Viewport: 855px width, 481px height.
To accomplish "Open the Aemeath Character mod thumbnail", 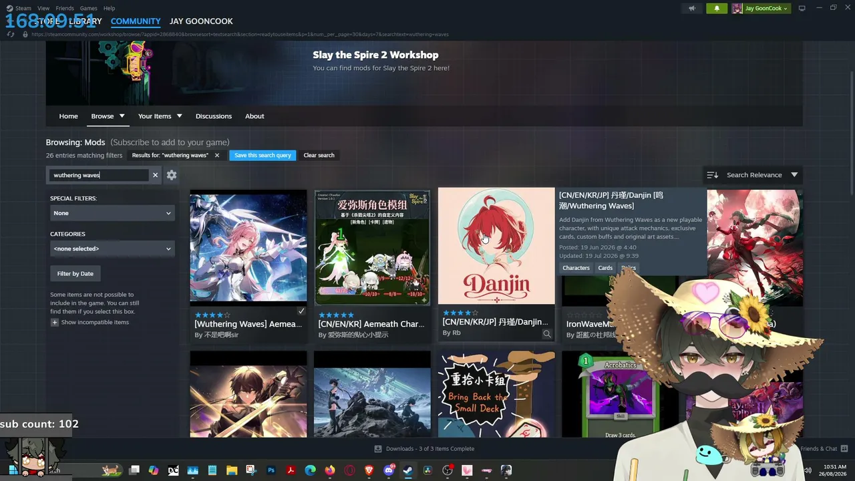I will [372, 247].
